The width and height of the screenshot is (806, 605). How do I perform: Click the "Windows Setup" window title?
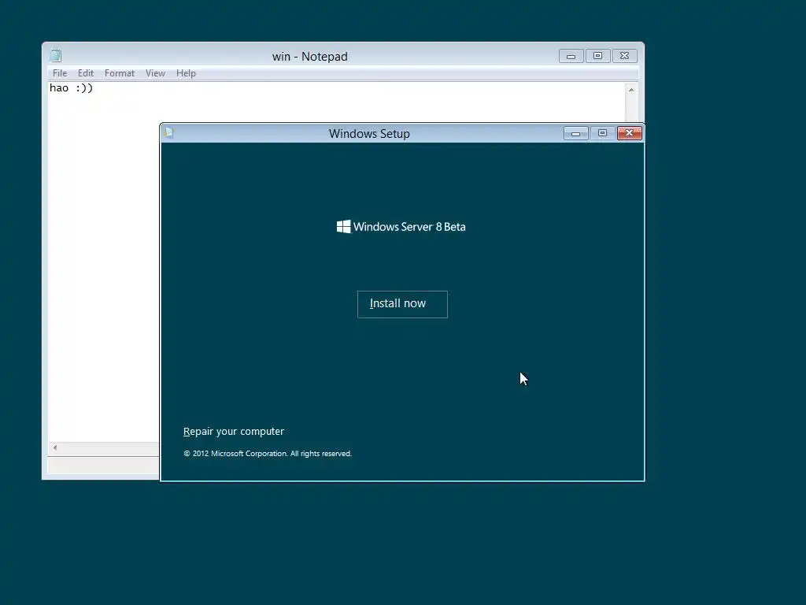pyautogui.click(x=369, y=134)
